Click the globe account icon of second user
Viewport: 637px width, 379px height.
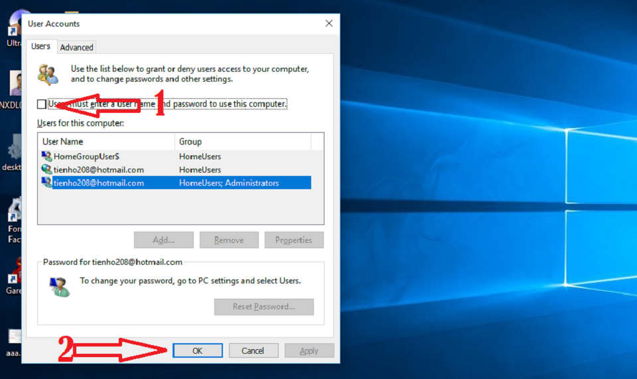pos(46,169)
